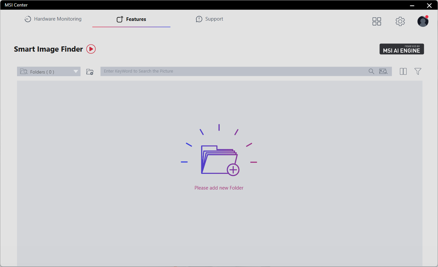This screenshot has width=438, height=267.
Task: Open the Support tab
Action: coord(210,19)
